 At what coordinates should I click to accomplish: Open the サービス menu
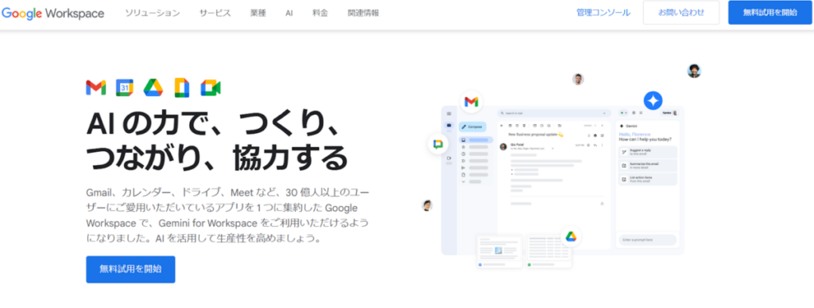coord(215,13)
